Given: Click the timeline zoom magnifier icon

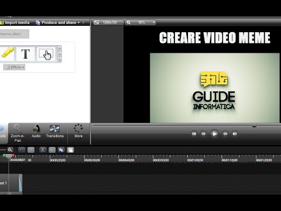Looking at the screenshot, I should (10, 150).
